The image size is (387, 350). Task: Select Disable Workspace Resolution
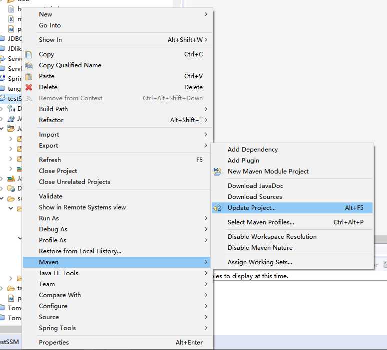[292, 237]
